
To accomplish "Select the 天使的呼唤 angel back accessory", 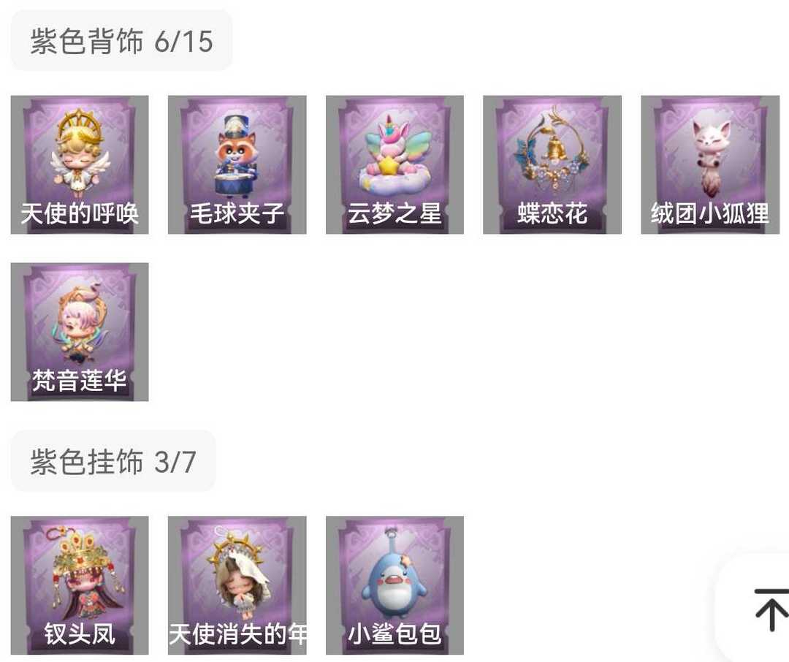I will 80,164.
